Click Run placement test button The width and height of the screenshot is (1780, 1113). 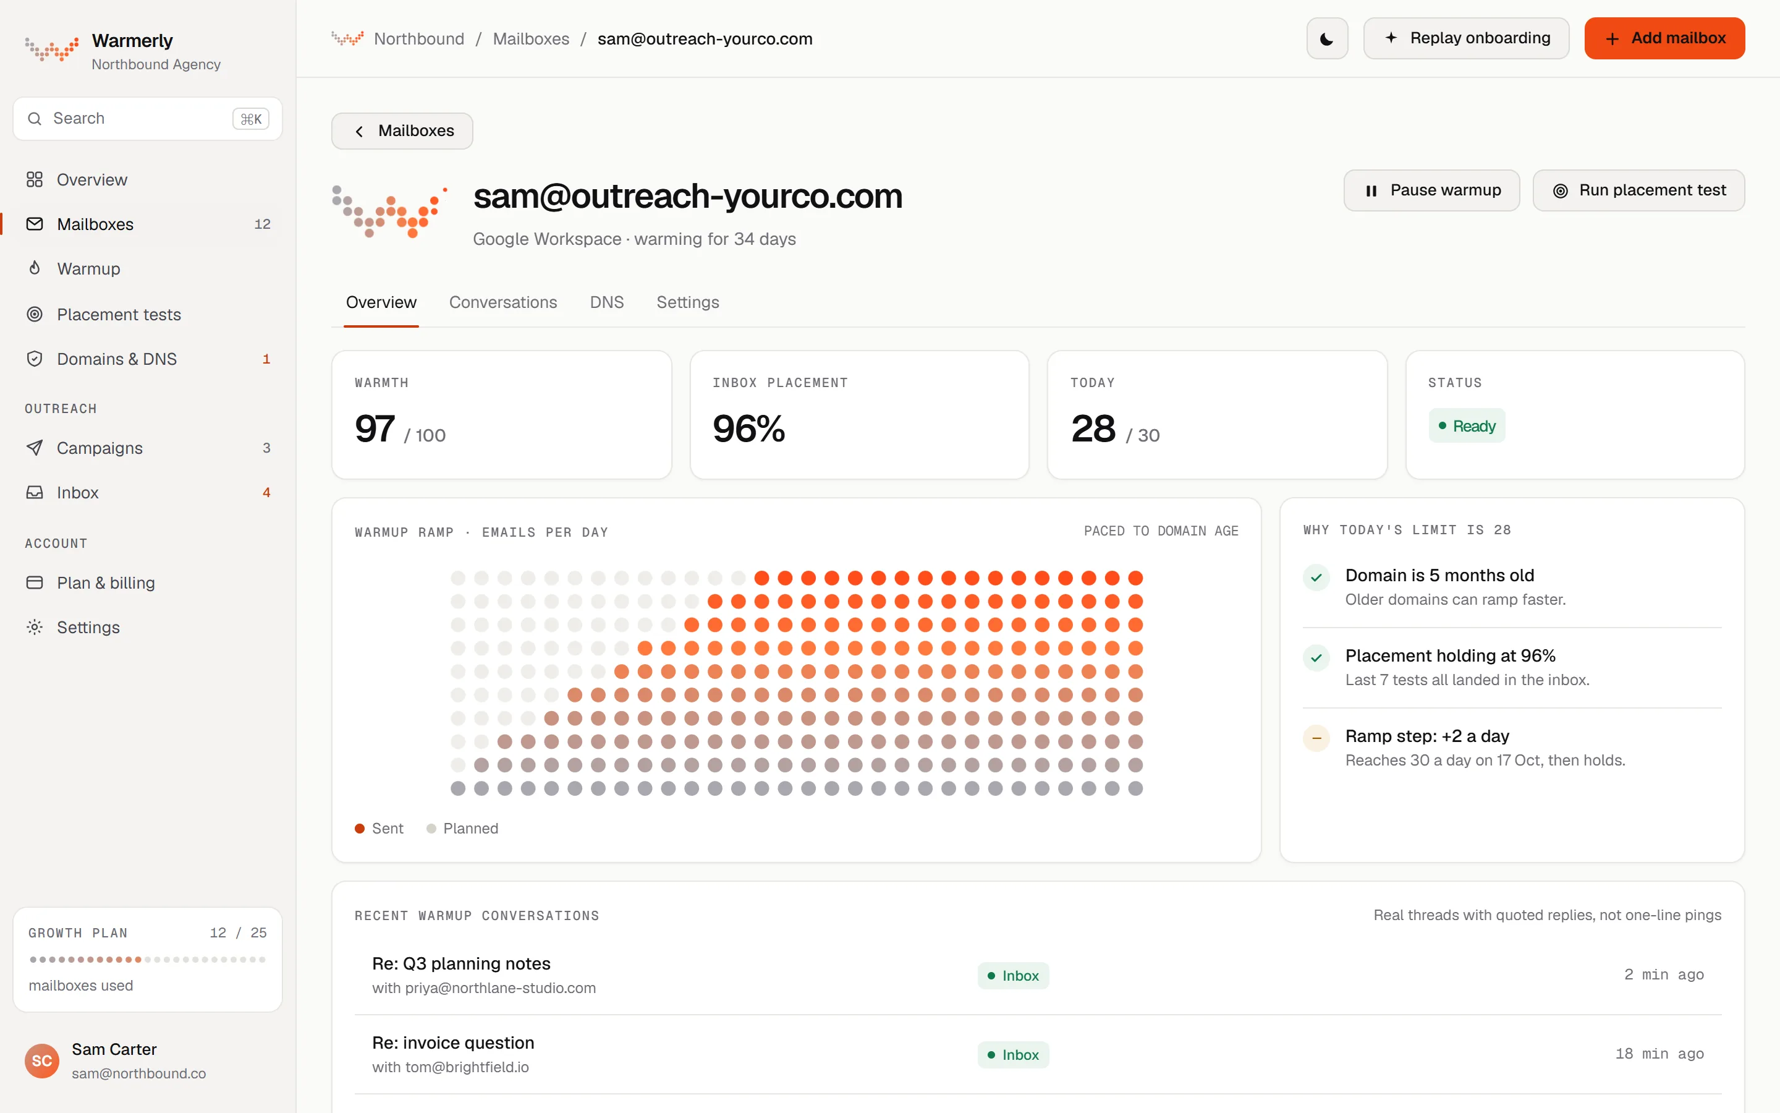pyautogui.click(x=1639, y=190)
